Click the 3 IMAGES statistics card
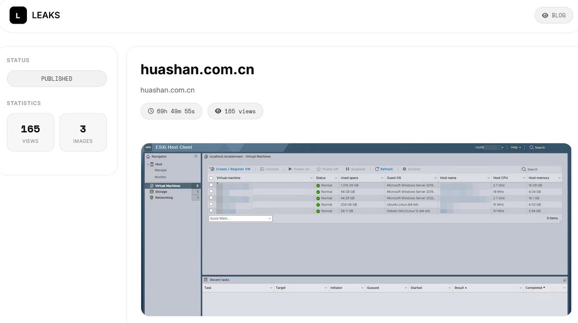This screenshot has height=323, width=578. click(x=83, y=132)
